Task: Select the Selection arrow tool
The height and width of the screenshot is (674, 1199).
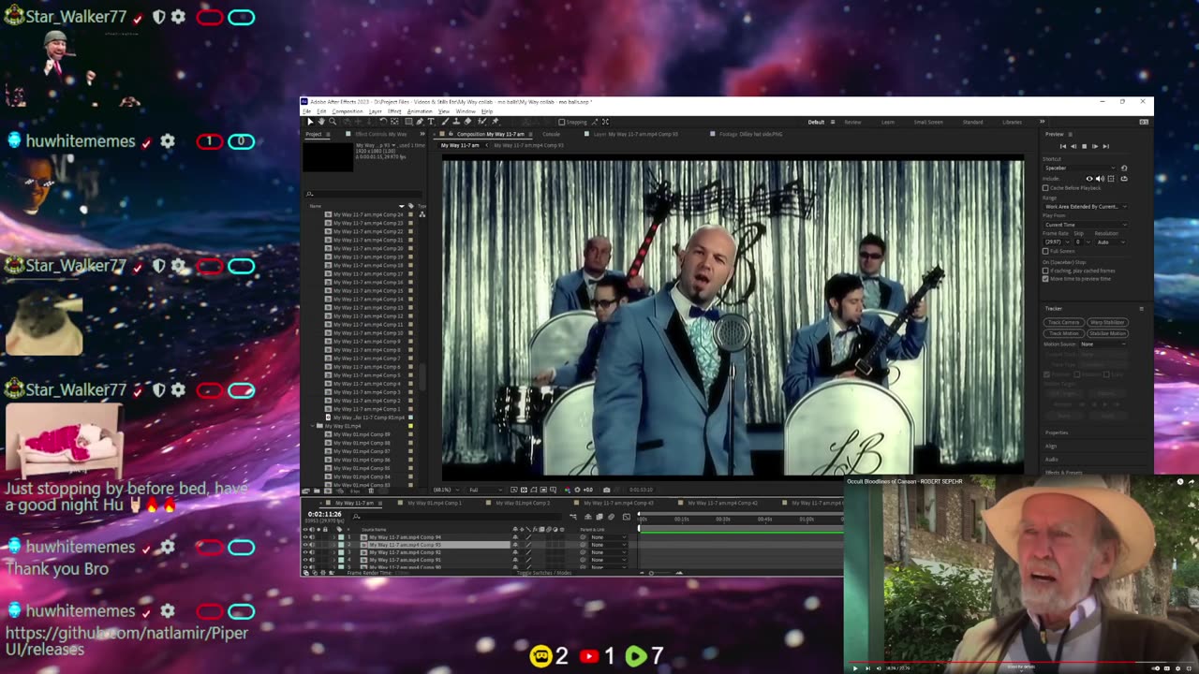Action: coord(310,122)
